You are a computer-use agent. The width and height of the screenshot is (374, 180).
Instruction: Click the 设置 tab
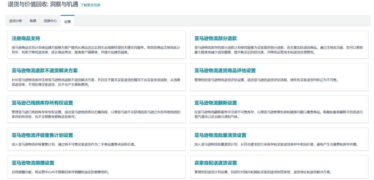[67, 21]
